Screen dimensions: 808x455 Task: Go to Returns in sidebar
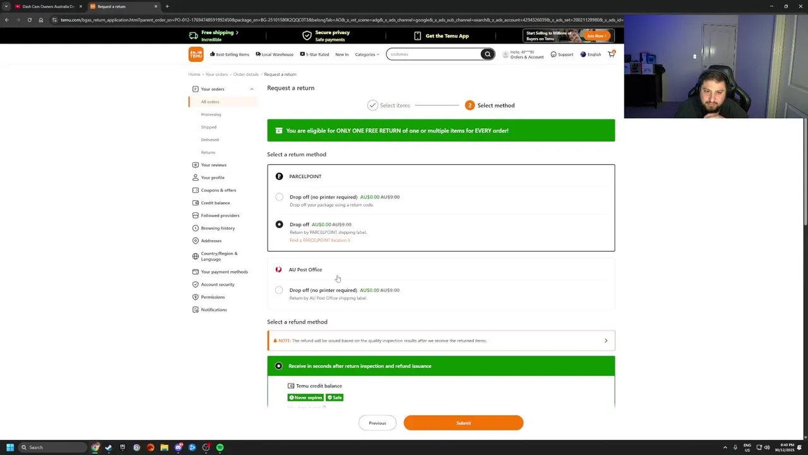click(x=208, y=152)
